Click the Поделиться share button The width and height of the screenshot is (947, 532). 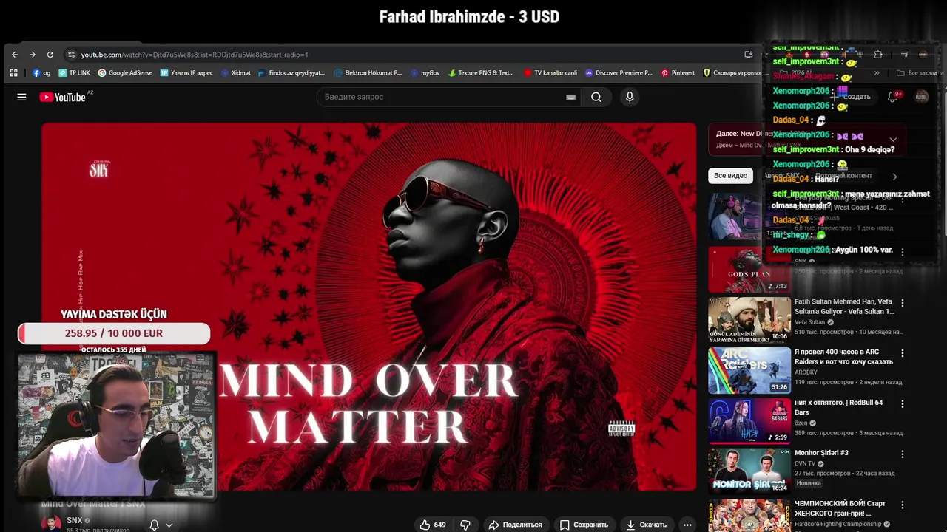pos(516,525)
